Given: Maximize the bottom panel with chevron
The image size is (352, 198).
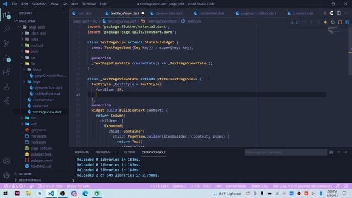Looking at the screenshot, I should (x=339, y=152).
